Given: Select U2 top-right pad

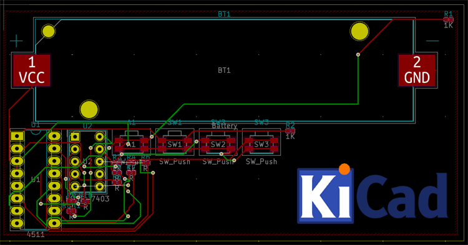Looking at the screenshot, I should [x=99, y=137].
